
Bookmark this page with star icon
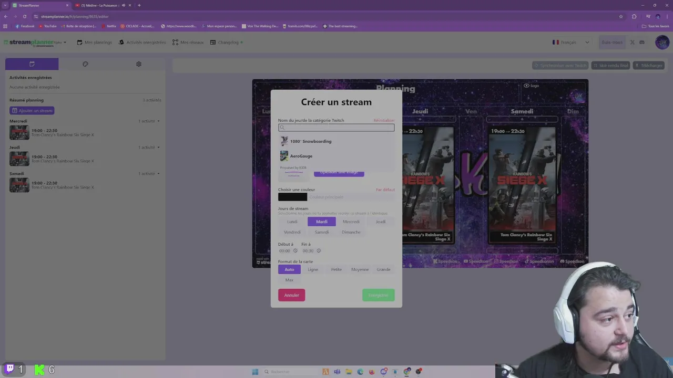621,16
